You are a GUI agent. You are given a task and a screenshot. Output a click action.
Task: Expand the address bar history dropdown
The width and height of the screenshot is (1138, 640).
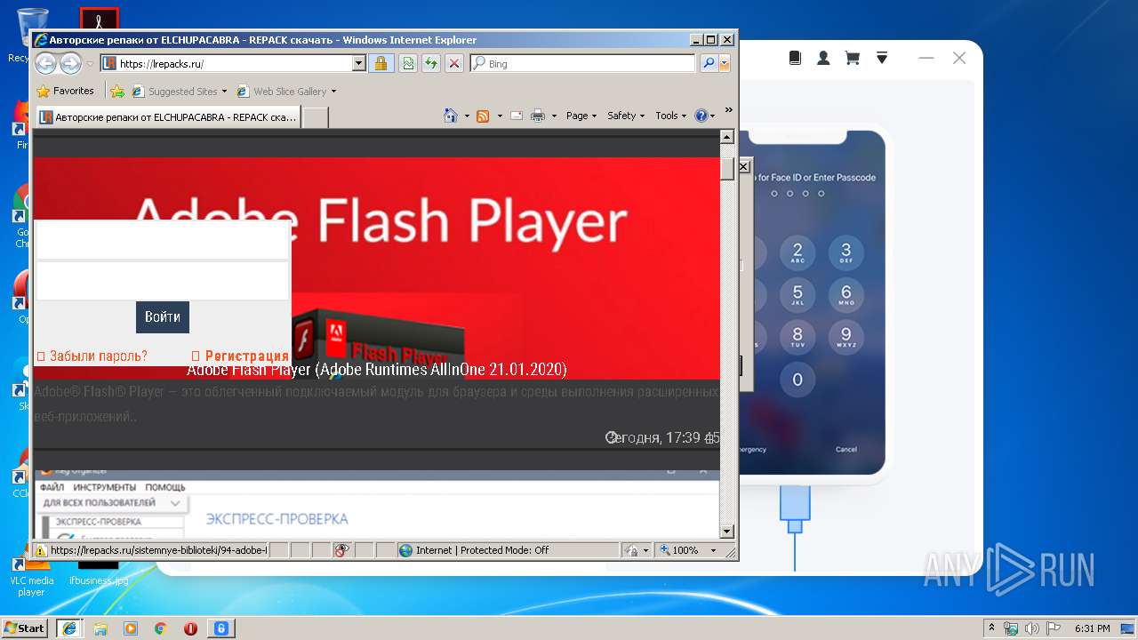tap(359, 63)
